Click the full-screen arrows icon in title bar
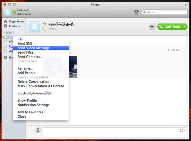The width and height of the screenshot is (191, 141). (187, 5)
